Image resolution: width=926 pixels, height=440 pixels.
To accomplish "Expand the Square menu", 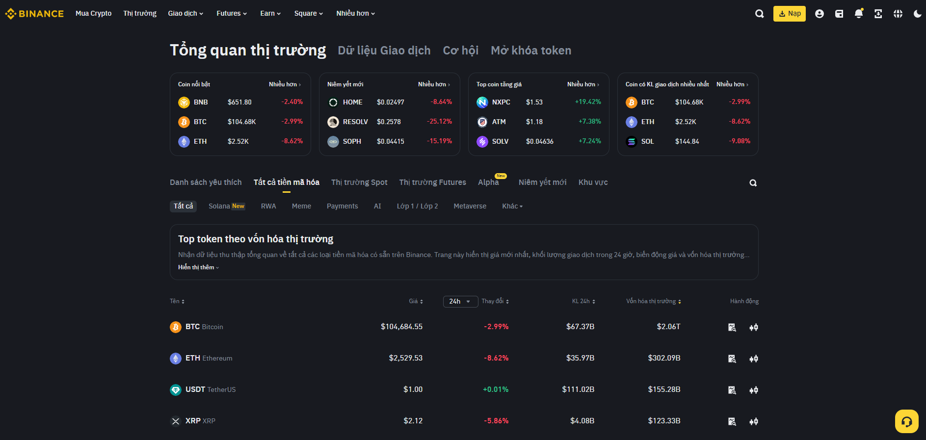I will pos(309,14).
